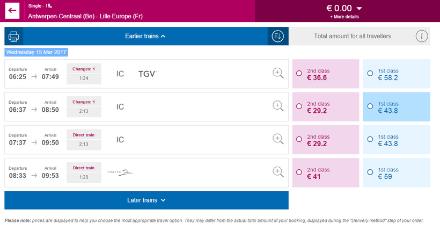The width and height of the screenshot is (440, 230).
Task: Click the More details link
Action: tap(344, 17)
